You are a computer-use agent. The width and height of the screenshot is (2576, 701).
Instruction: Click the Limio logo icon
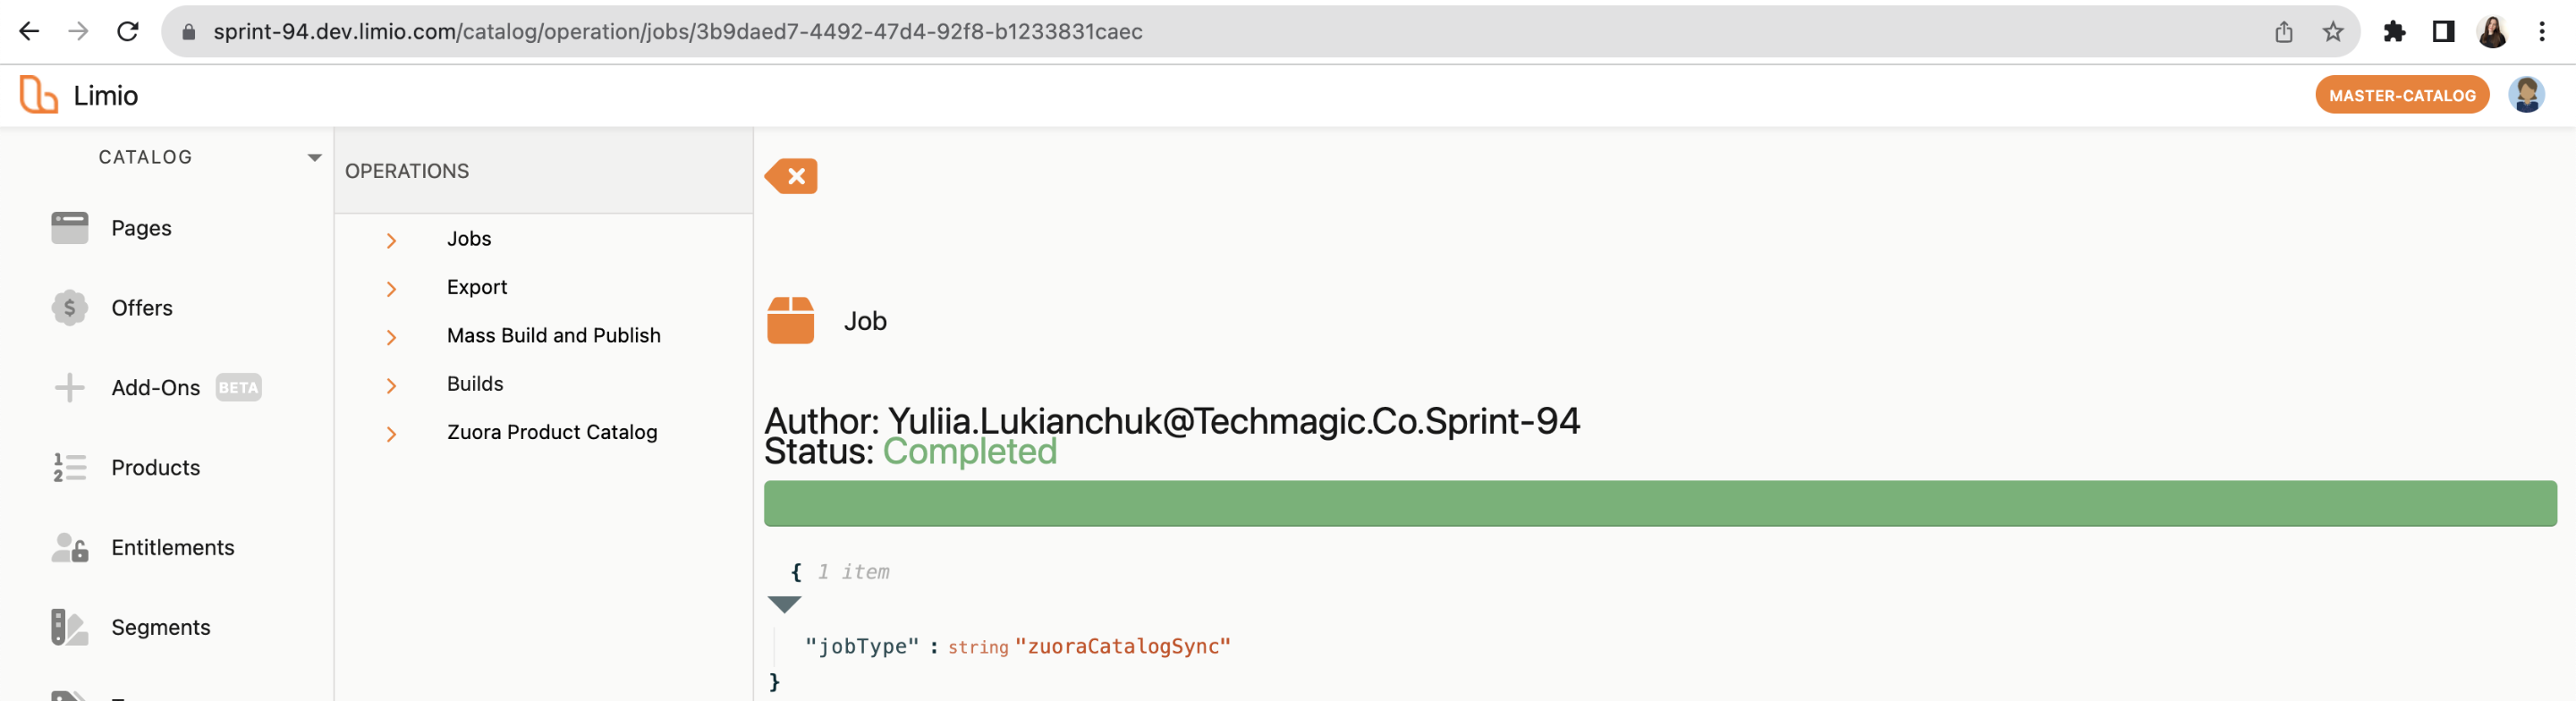38,95
